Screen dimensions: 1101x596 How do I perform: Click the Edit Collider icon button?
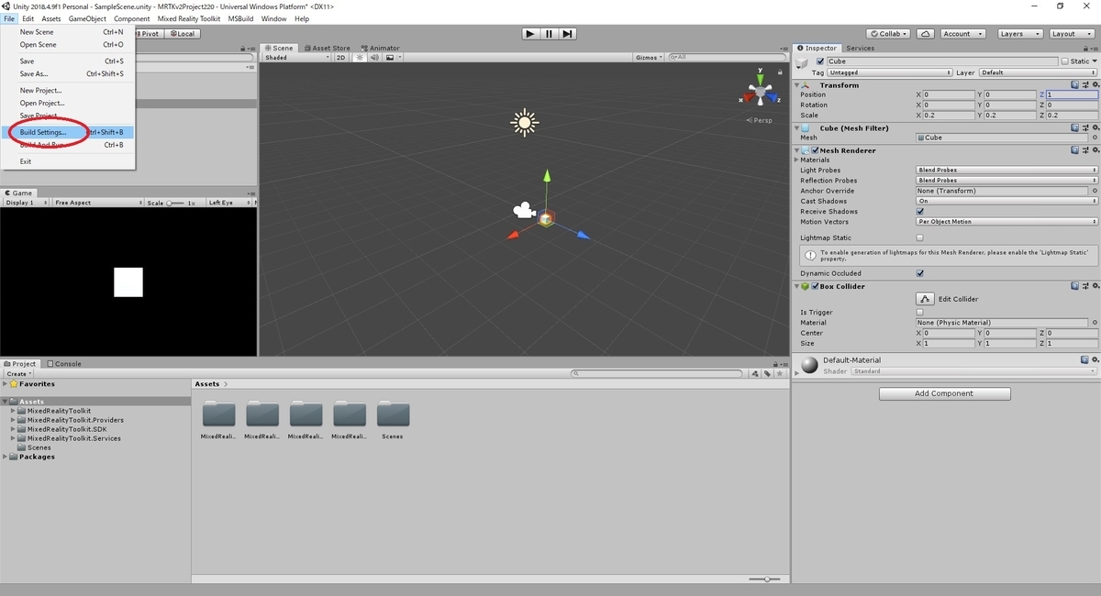pyautogui.click(x=925, y=299)
